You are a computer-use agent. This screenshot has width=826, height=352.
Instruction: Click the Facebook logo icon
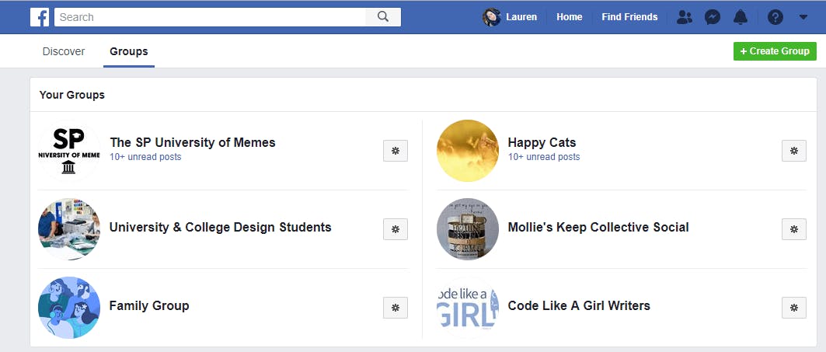click(40, 17)
